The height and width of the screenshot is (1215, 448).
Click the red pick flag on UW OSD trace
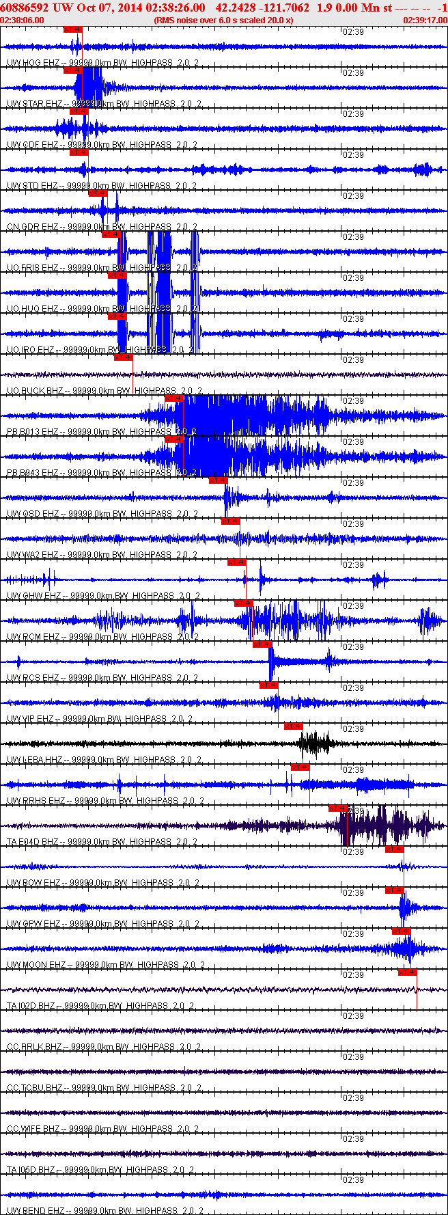[x=218, y=480]
